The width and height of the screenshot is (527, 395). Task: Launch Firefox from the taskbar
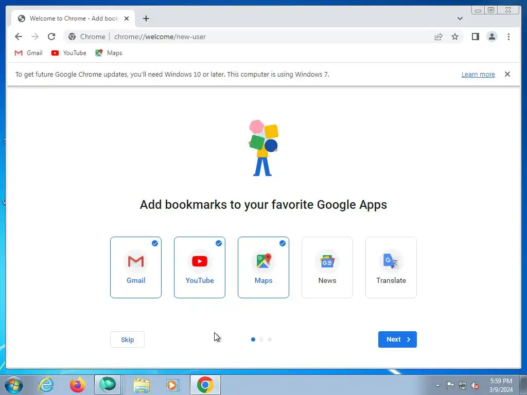pyautogui.click(x=78, y=385)
